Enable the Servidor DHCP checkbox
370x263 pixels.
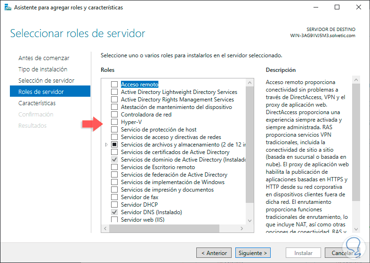click(x=114, y=205)
